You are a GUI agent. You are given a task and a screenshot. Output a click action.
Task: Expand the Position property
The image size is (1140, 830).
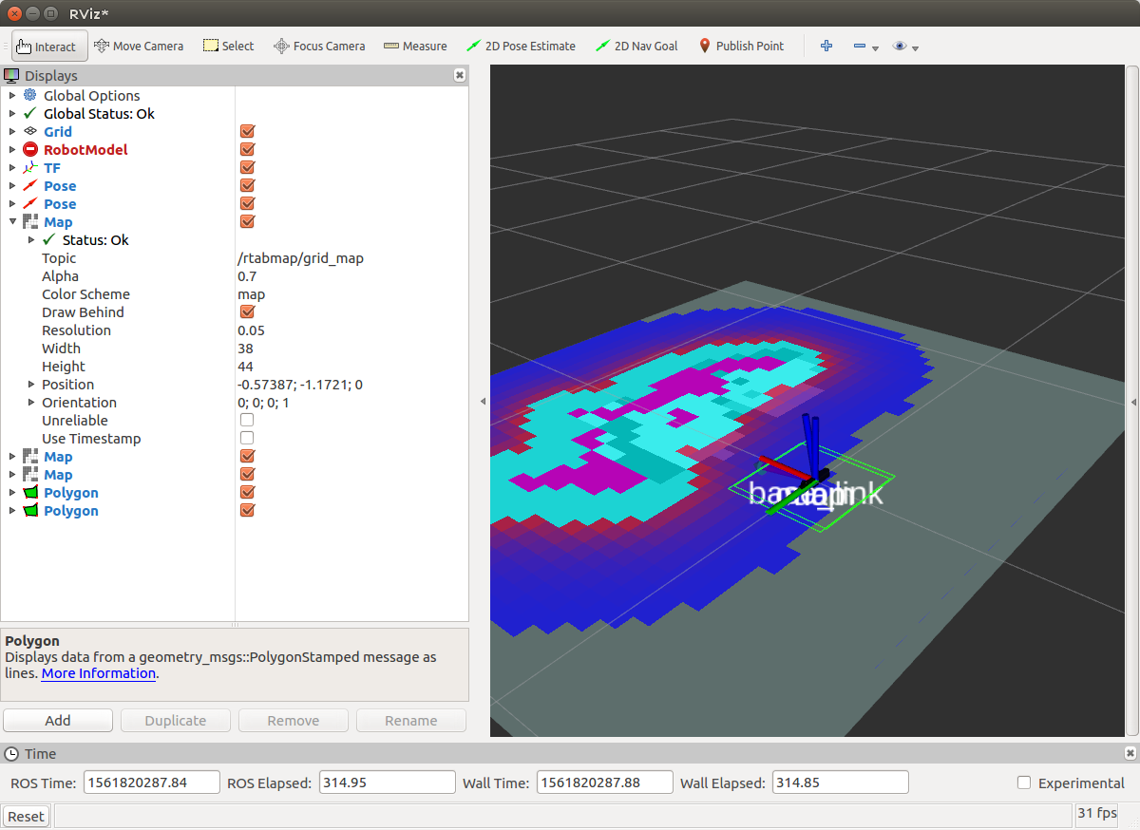pyautogui.click(x=31, y=384)
